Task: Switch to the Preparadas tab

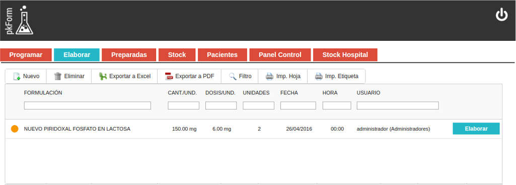Action: coord(129,55)
